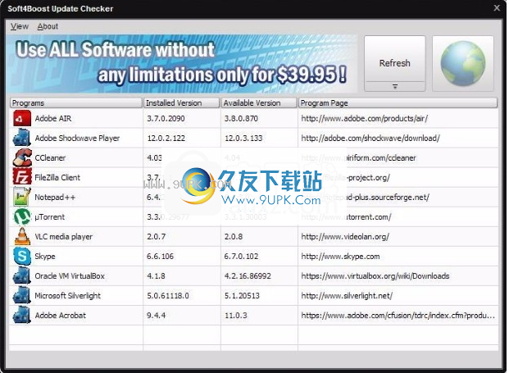Select the VLC media player name
Viewport: 509px width, 373px height.
tap(64, 237)
